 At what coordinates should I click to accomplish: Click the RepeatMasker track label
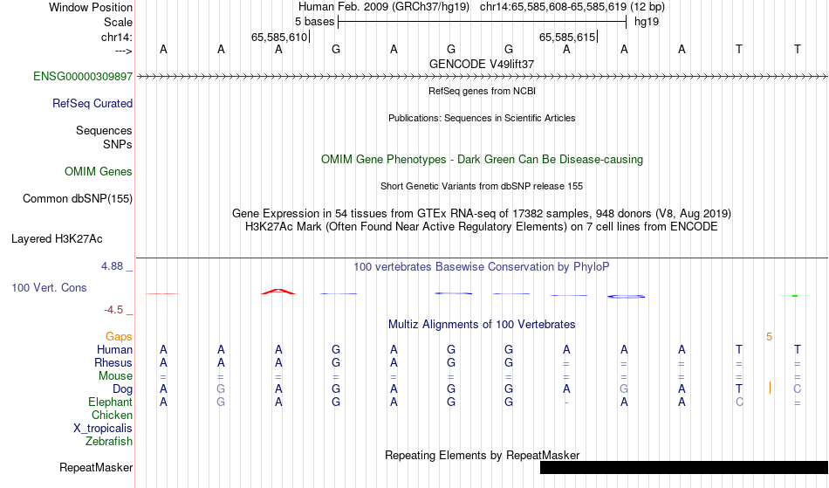(x=96, y=468)
